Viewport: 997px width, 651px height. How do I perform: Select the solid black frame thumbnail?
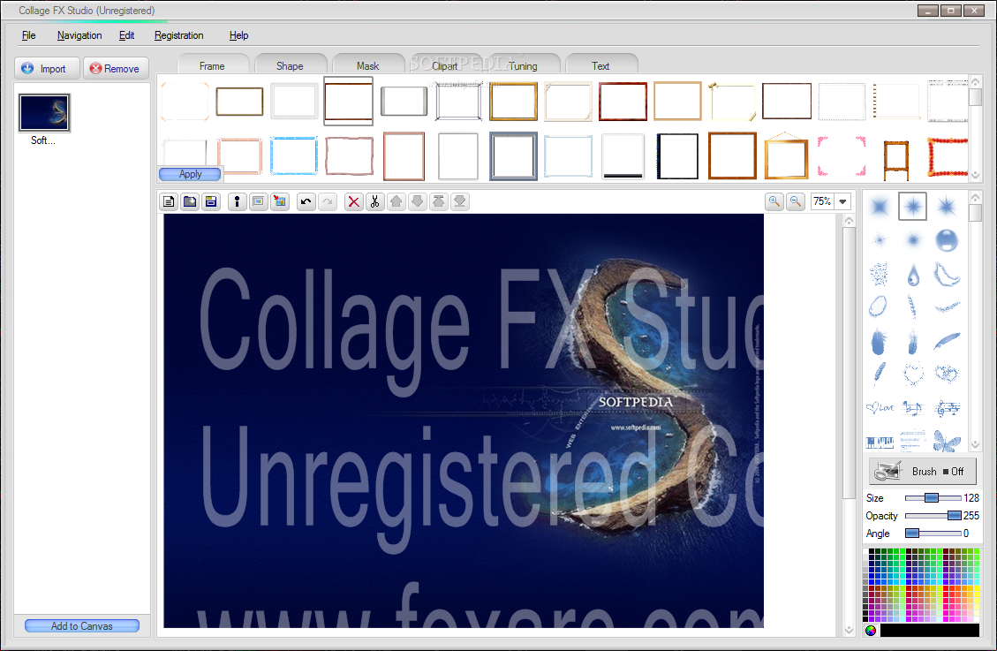click(677, 155)
